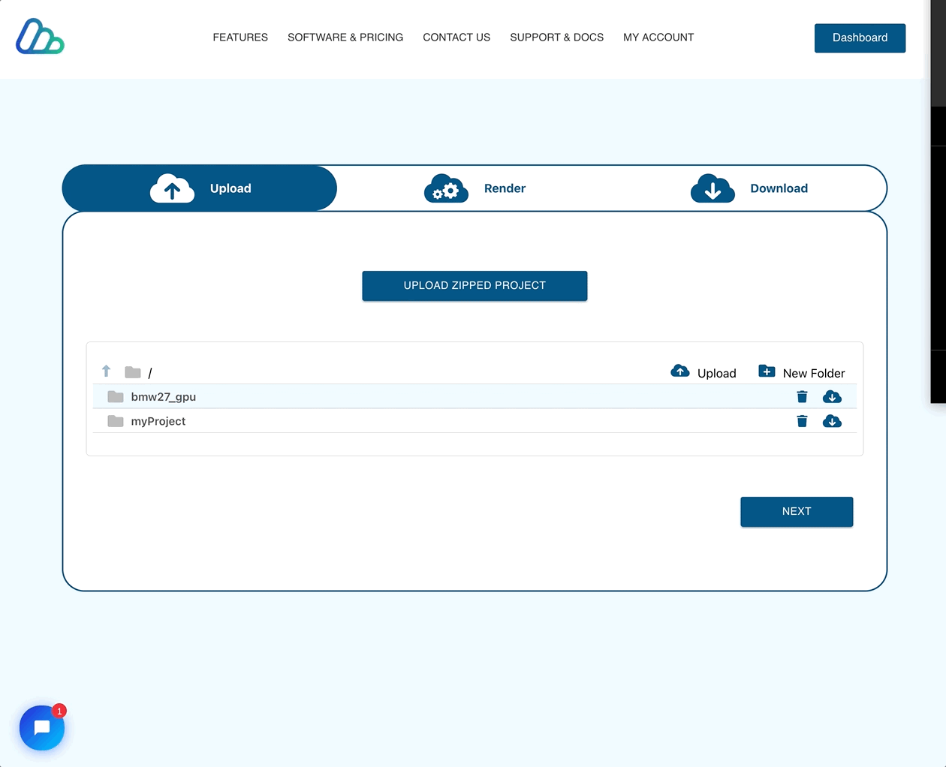Open the chat support bubble
Image resolution: width=946 pixels, height=767 pixels.
42,727
